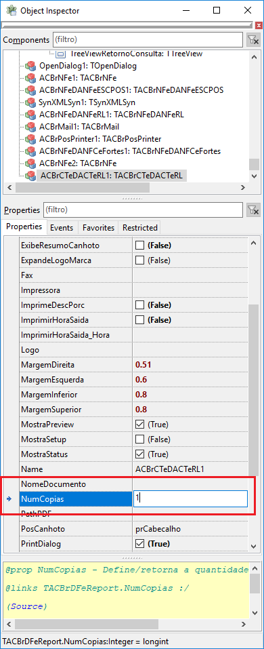264x649 pixels.
Task: Uncheck the PrintDialog checkbox
Action: tap(140, 543)
